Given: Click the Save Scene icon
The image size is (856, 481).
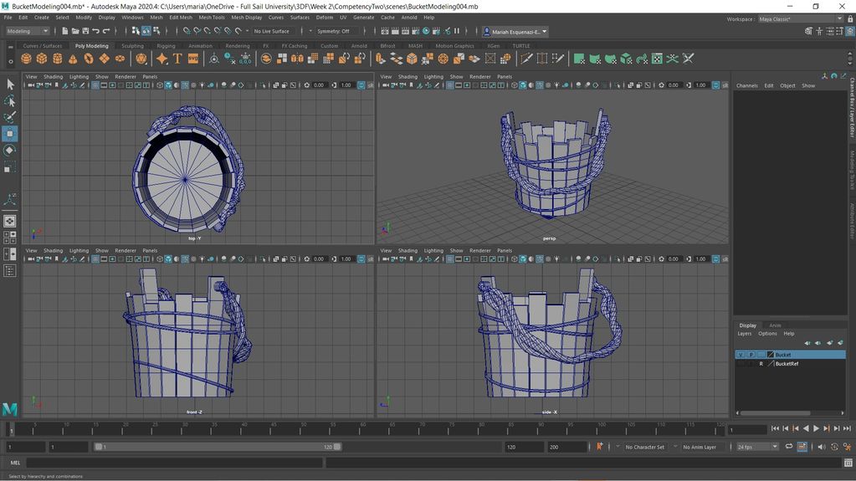Looking at the screenshot, I should point(85,31).
